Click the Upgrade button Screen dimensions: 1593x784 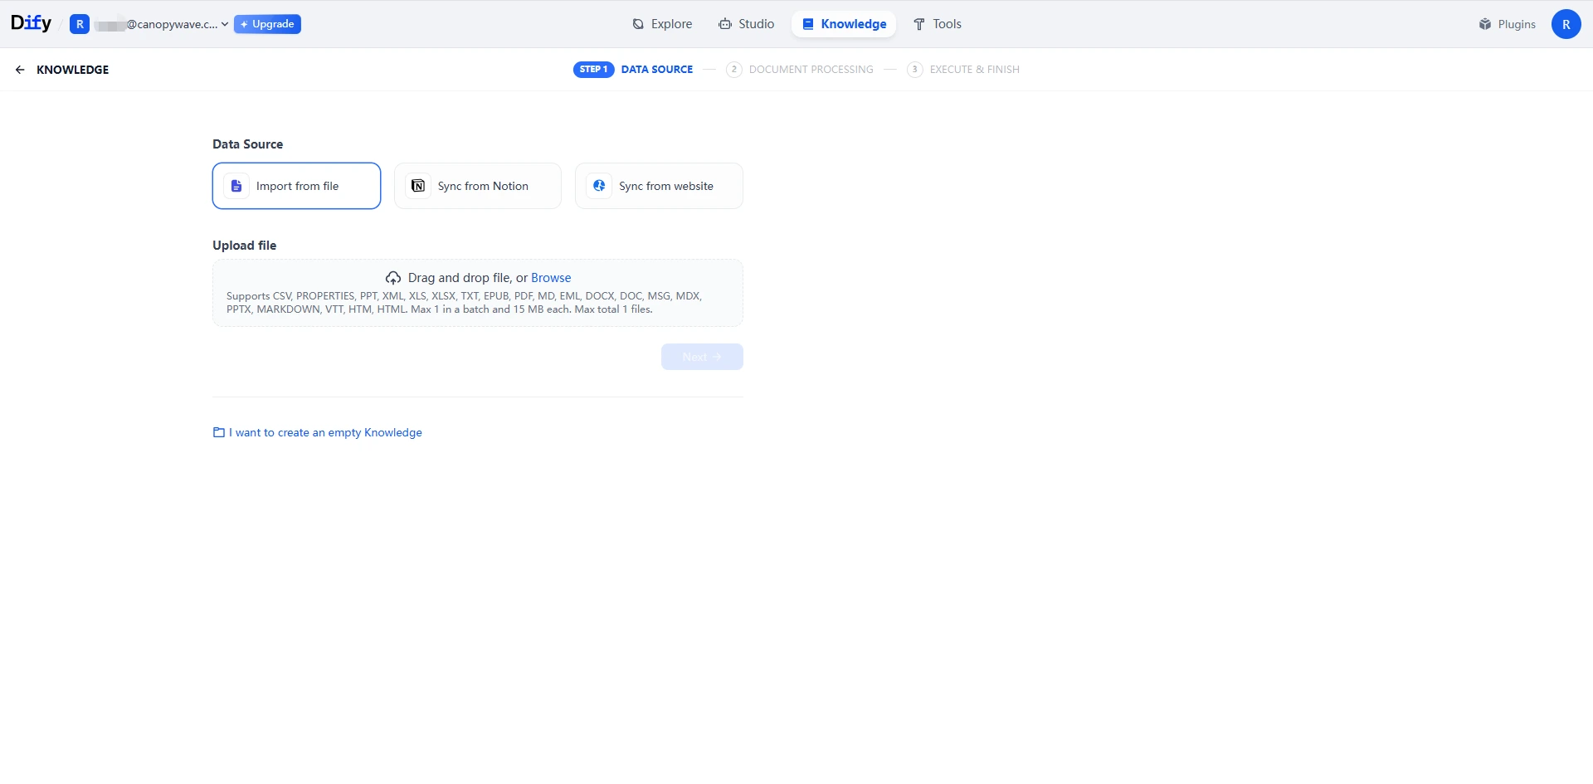click(267, 24)
